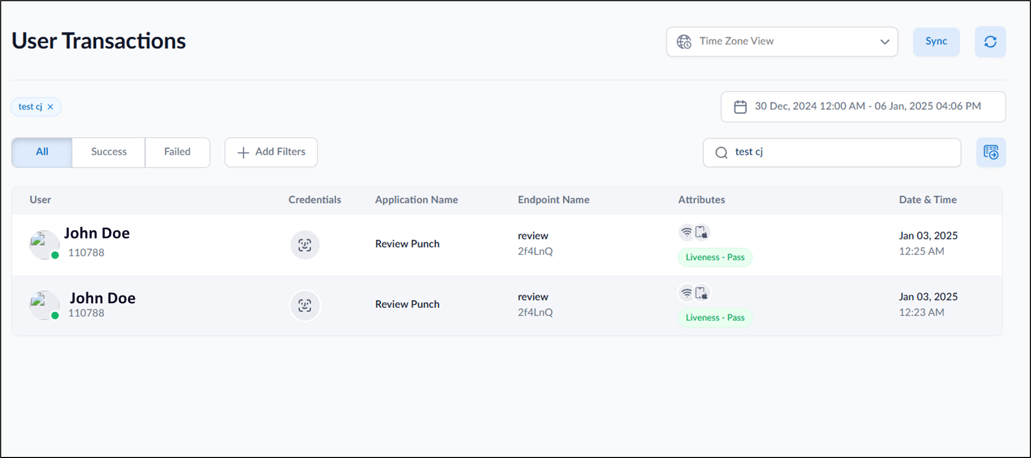The width and height of the screenshot is (1031, 458).
Task: Remove the test cj filter chip
Action: [50, 107]
